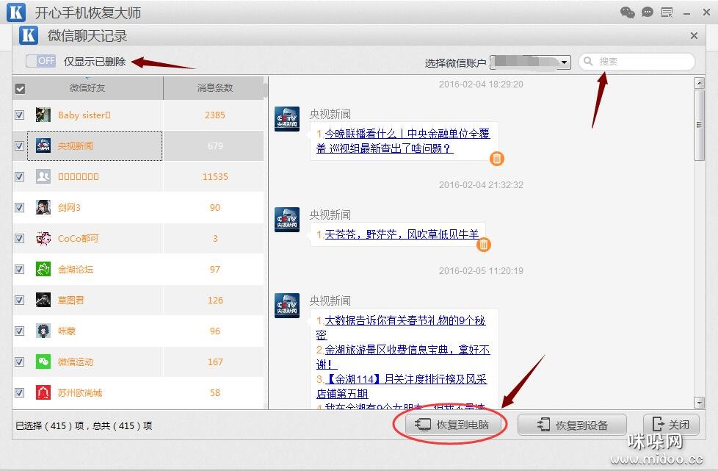Screen dimensions: 718x471
Task: Uncheck the checkbox for contact with 11535 messages
Action: tap(19, 177)
